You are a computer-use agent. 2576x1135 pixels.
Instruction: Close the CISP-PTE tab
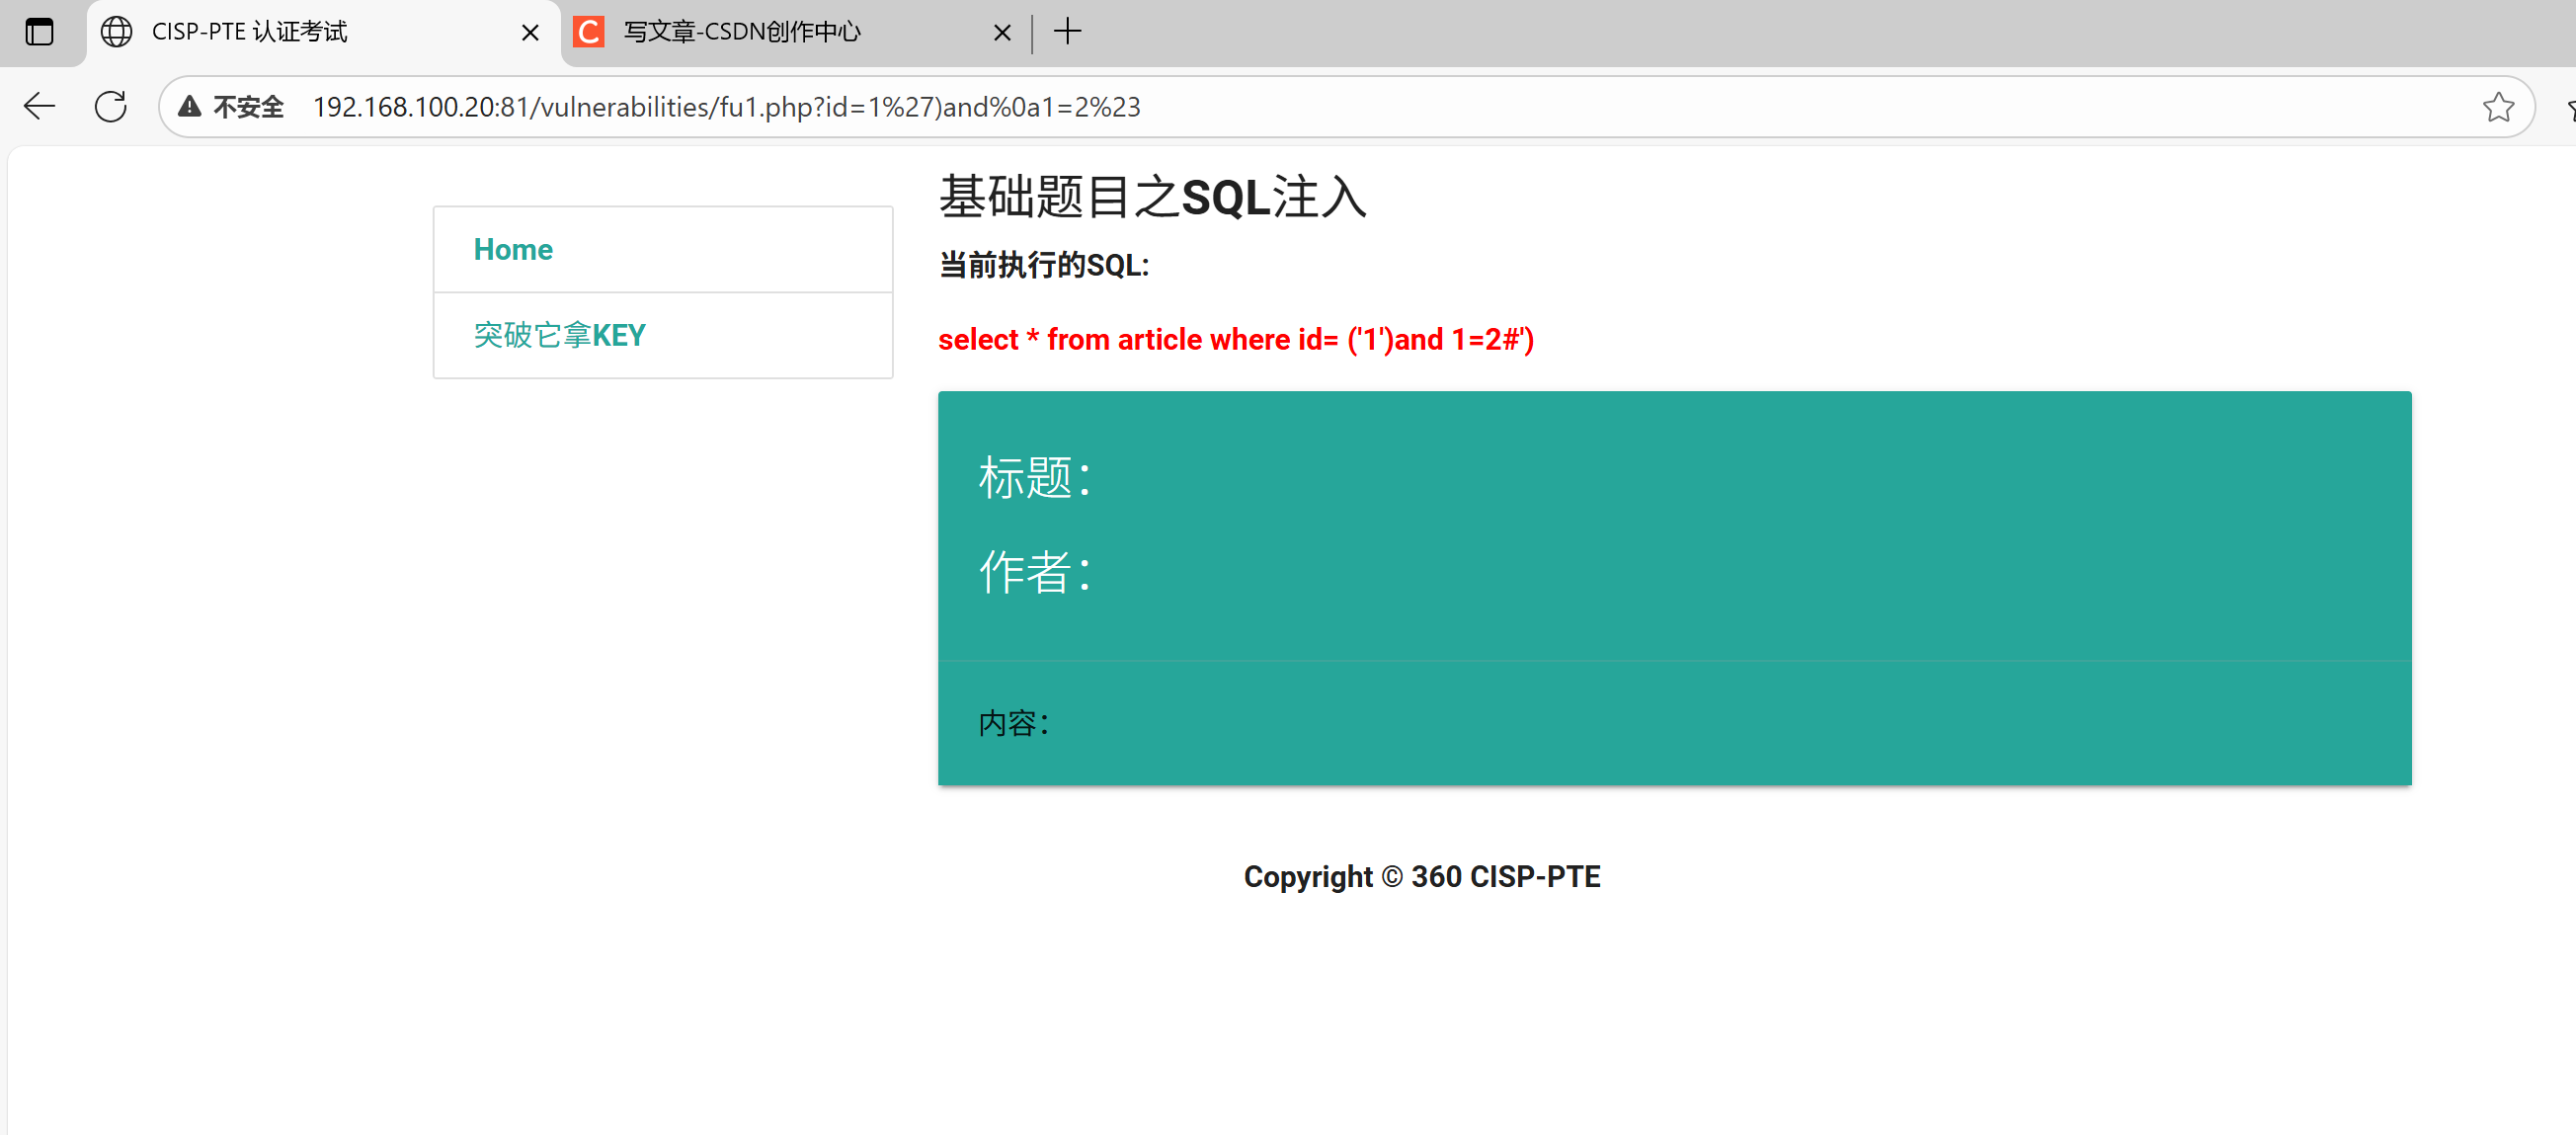[530, 33]
